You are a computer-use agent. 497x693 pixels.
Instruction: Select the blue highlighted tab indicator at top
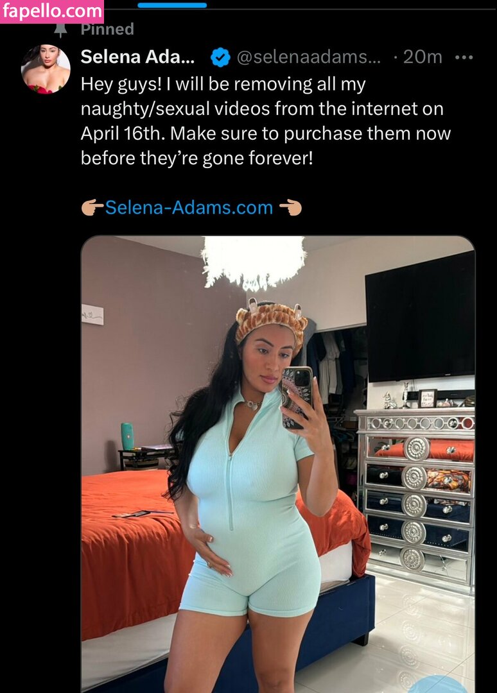pyautogui.click(x=172, y=5)
